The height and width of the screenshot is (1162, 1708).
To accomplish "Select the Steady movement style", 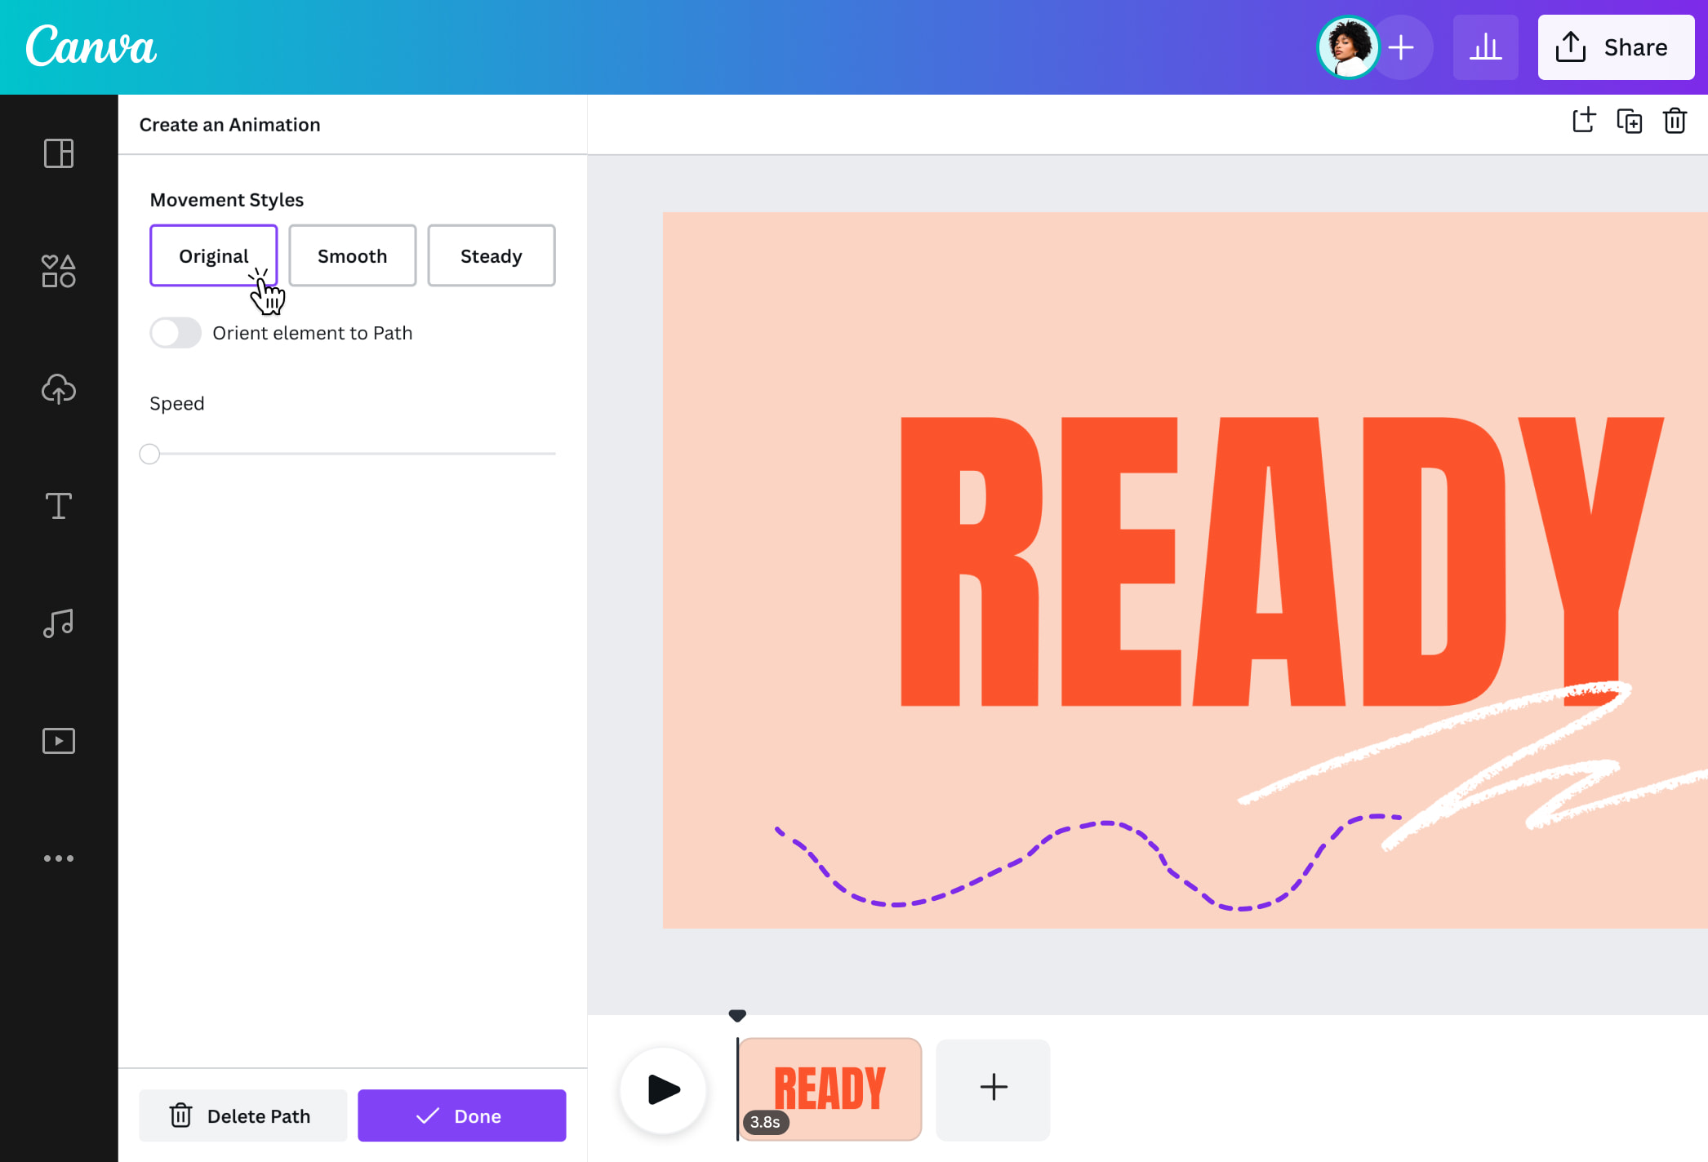I will coord(491,255).
